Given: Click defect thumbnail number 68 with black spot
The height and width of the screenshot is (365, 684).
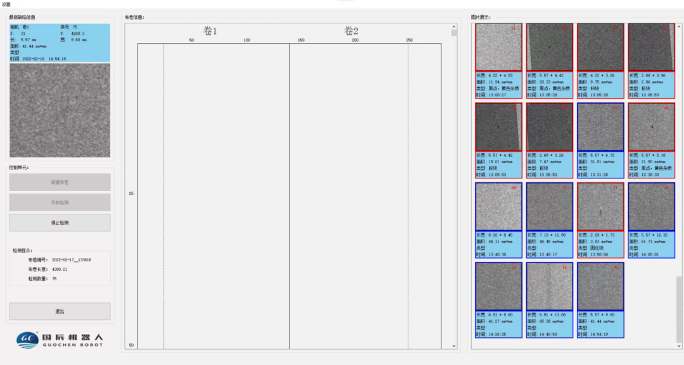Looking at the screenshot, I should (650, 127).
